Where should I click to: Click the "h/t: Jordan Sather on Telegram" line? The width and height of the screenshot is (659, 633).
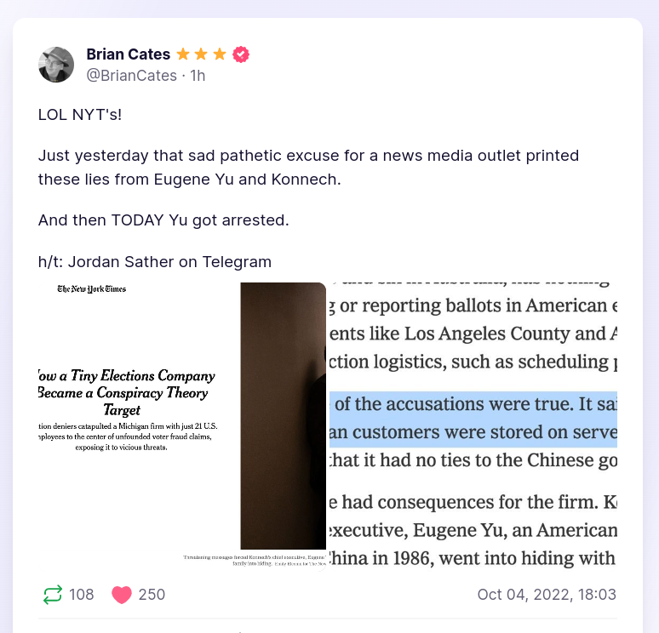(x=154, y=262)
